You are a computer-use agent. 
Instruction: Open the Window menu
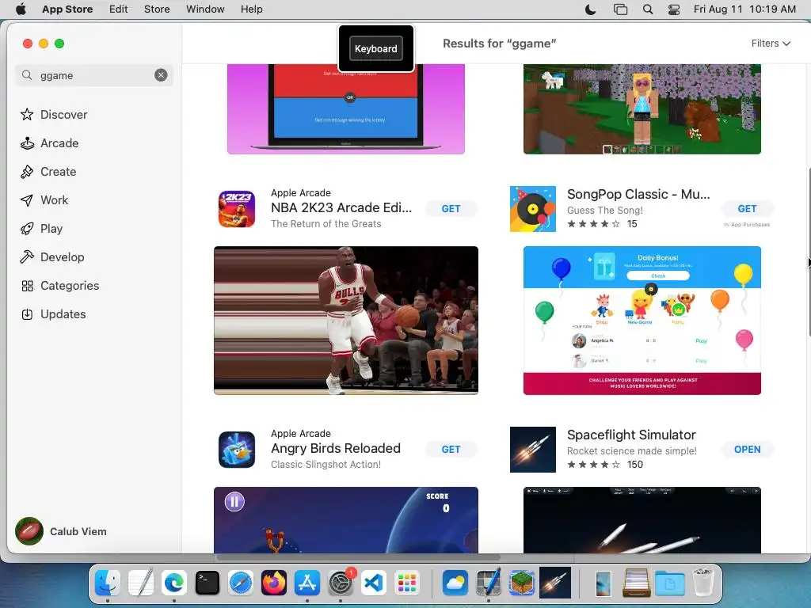click(x=205, y=9)
